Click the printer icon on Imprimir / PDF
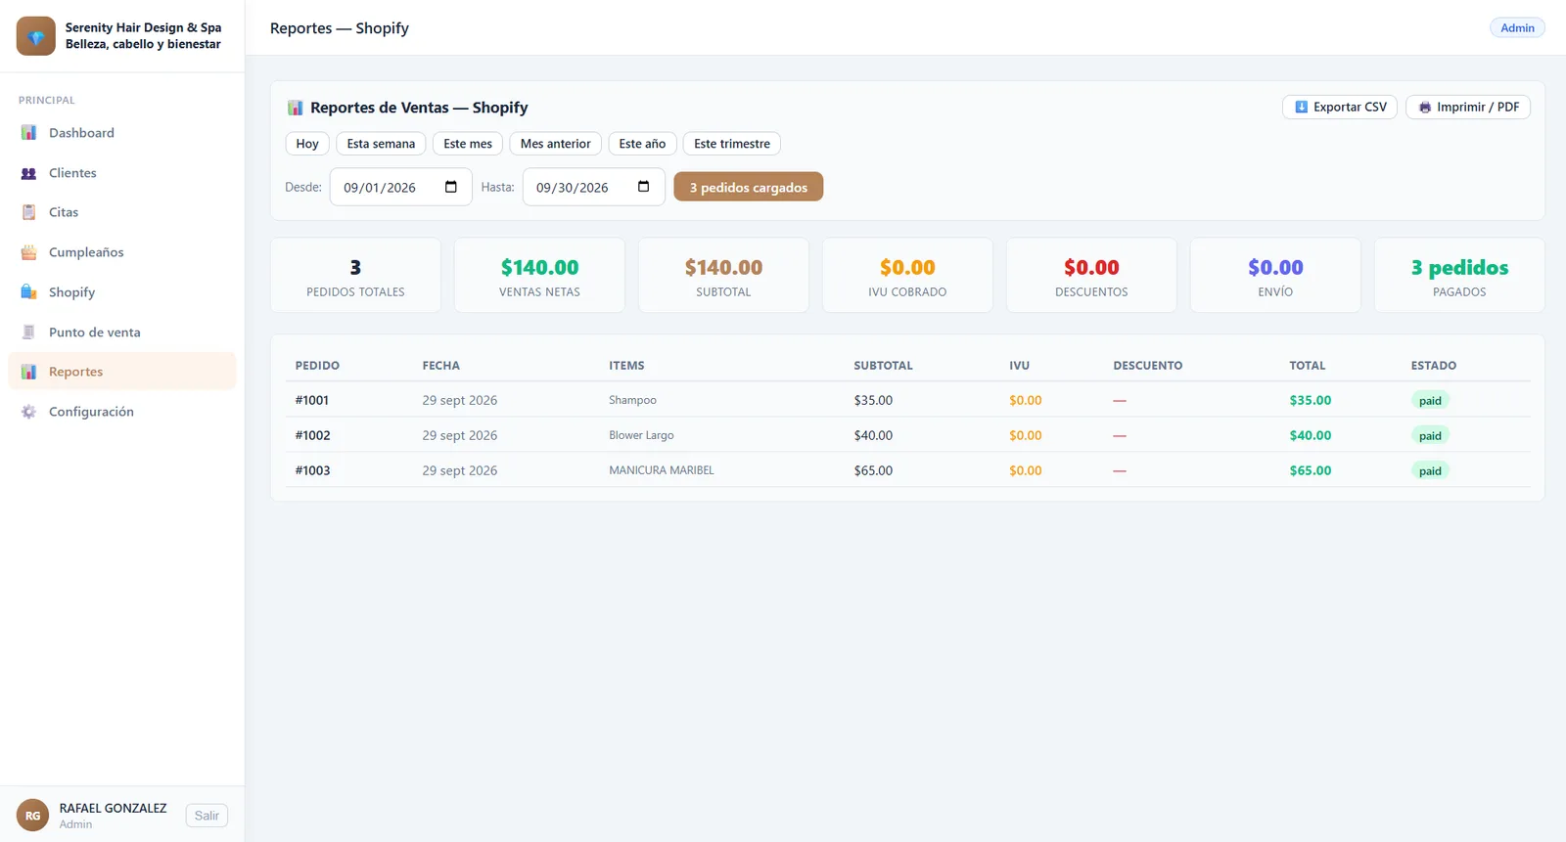The width and height of the screenshot is (1566, 842). coord(1425,108)
